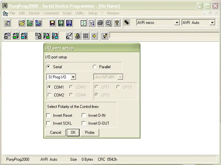Open the AVR micro device family dropdown
This screenshot has width=221, height=165.
tap(176, 22)
